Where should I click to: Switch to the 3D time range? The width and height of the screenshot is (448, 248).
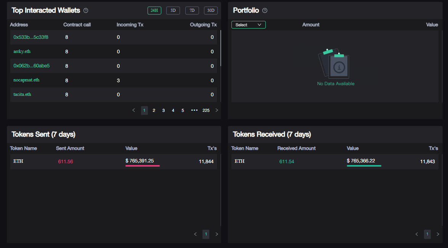pyautogui.click(x=173, y=11)
